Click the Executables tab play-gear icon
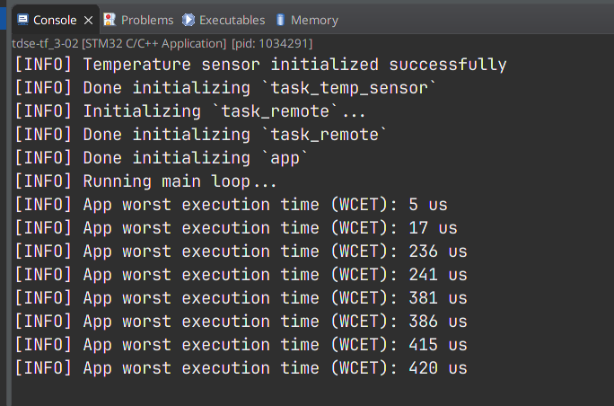Screen dimensions: 614x406 point(189,20)
